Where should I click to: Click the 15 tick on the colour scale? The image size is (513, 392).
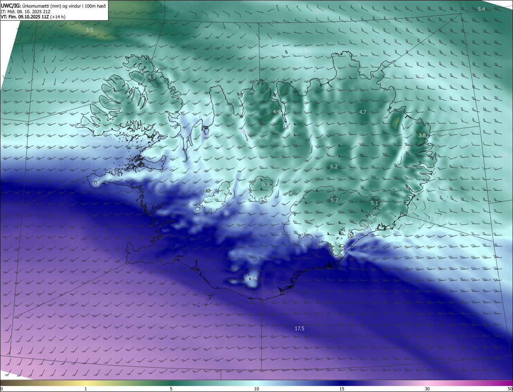tap(342, 389)
